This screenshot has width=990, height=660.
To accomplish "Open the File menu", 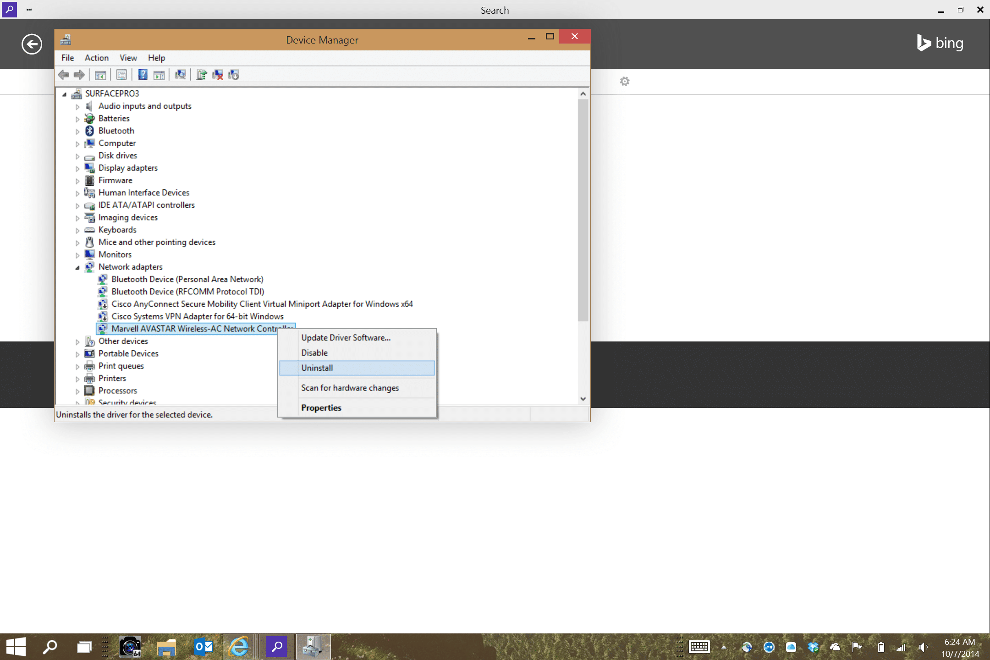I will tap(67, 58).
